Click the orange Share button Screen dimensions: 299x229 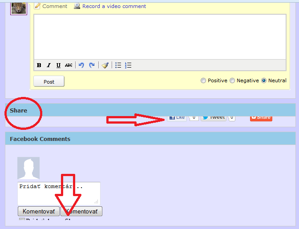point(261,118)
